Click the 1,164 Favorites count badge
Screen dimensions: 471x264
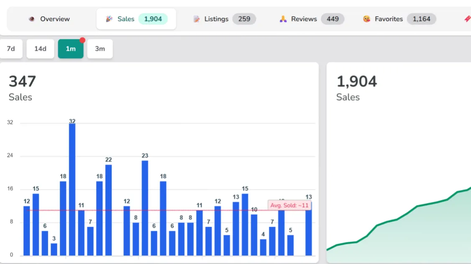tap(421, 19)
